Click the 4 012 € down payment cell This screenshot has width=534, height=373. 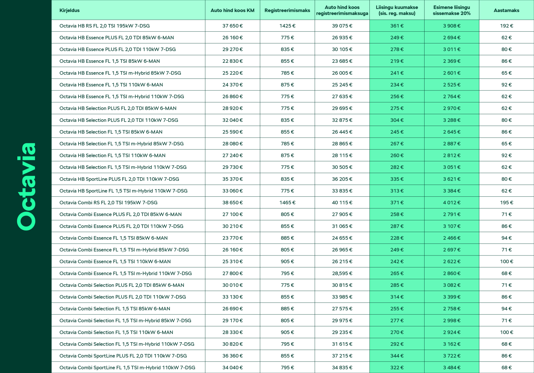click(452, 202)
